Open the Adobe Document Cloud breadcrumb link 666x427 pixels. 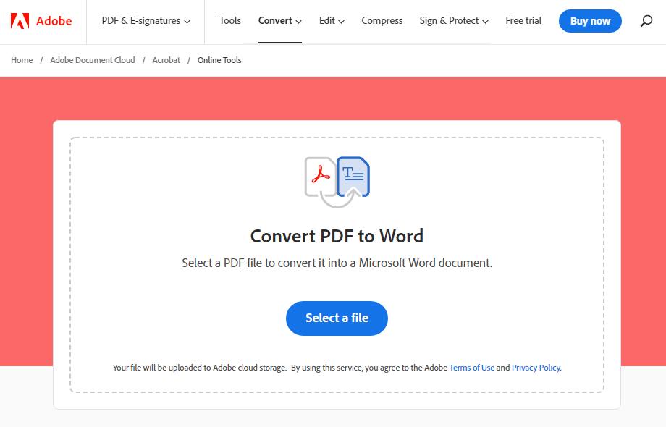[92, 60]
